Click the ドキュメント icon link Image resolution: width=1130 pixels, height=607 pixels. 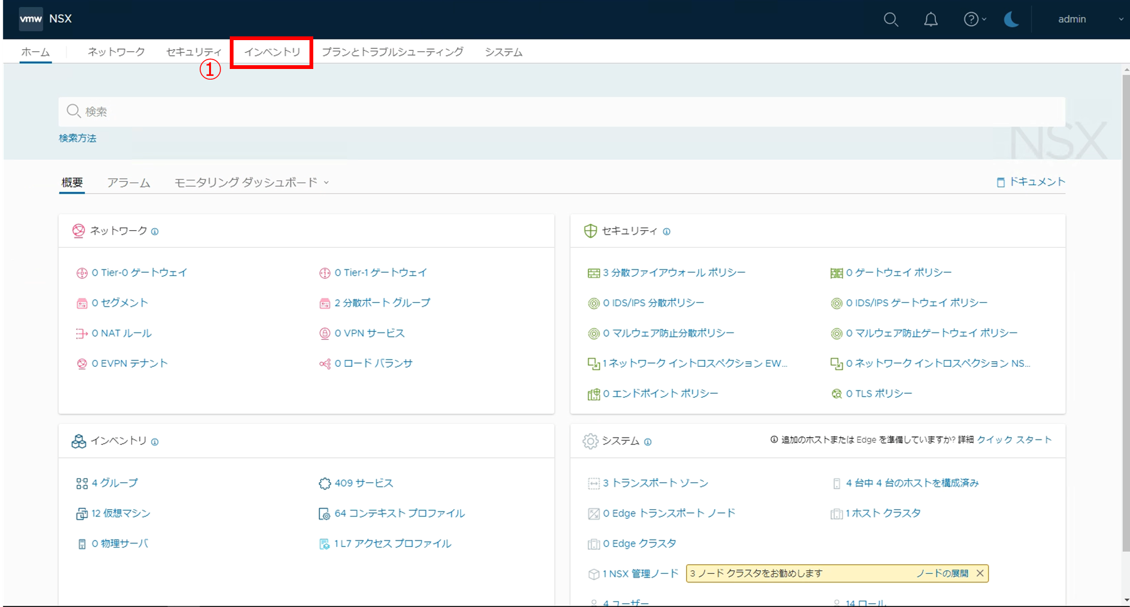(1001, 182)
